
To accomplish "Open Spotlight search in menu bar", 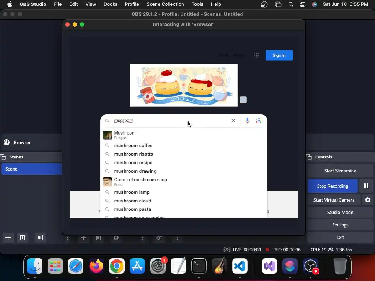I will coord(291,4).
